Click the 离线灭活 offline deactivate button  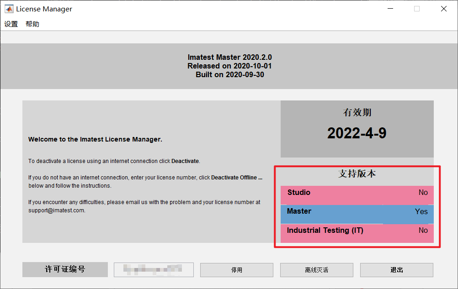317,270
